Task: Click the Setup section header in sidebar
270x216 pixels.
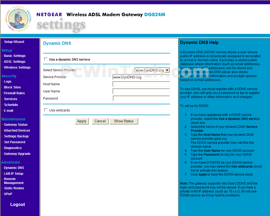Action: point(7,50)
